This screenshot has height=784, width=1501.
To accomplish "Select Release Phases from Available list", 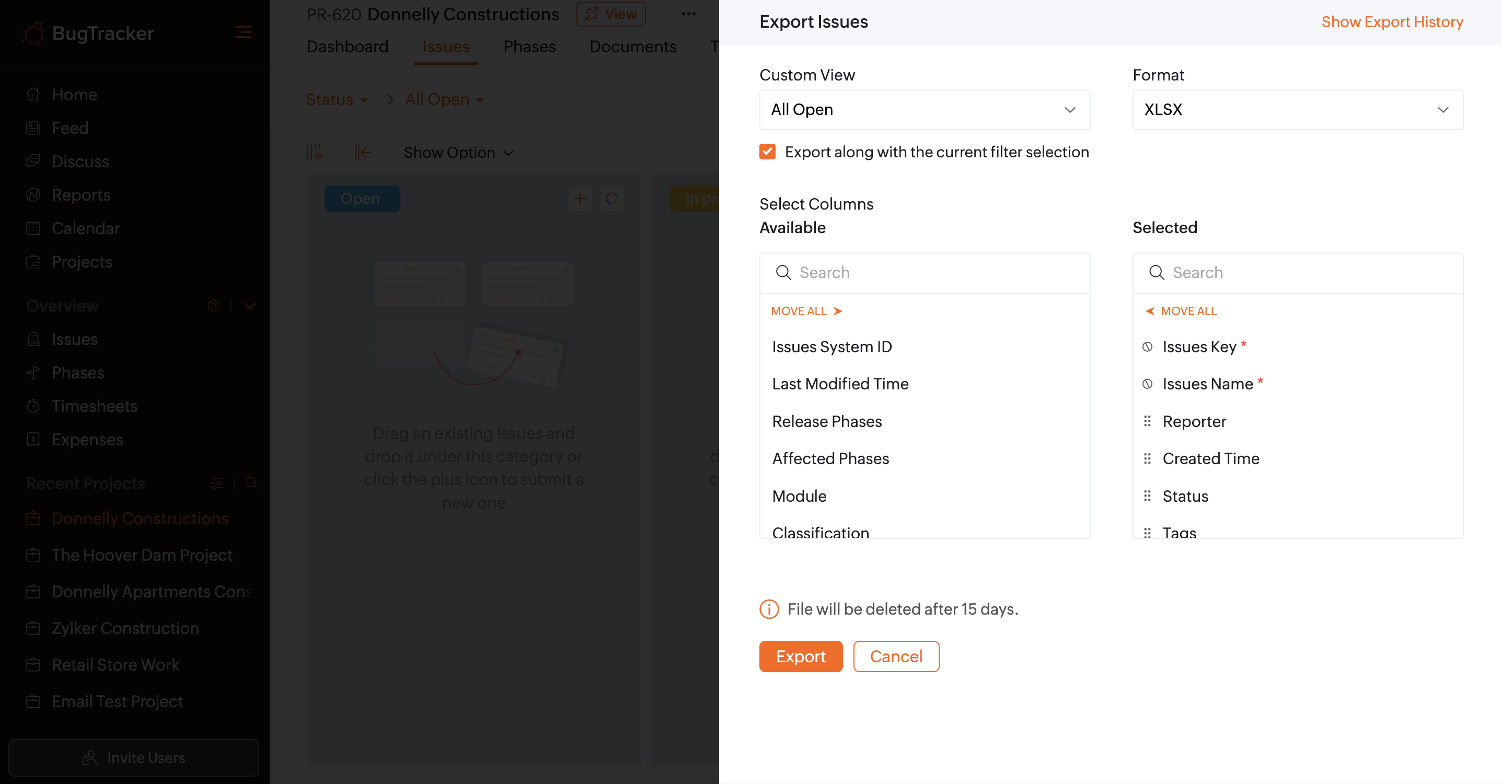I will tap(826, 421).
